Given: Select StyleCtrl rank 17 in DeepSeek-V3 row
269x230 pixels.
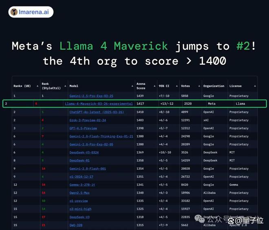Looking at the screenshot, I should coord(43,217).
